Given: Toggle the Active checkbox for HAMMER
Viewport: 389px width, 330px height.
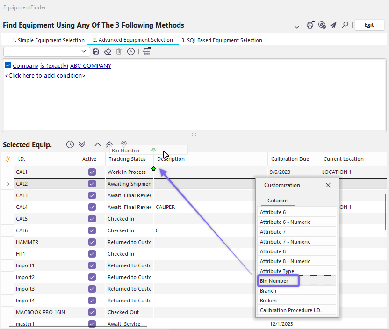Looking at the screenshot, I should (x=92, y=242).
